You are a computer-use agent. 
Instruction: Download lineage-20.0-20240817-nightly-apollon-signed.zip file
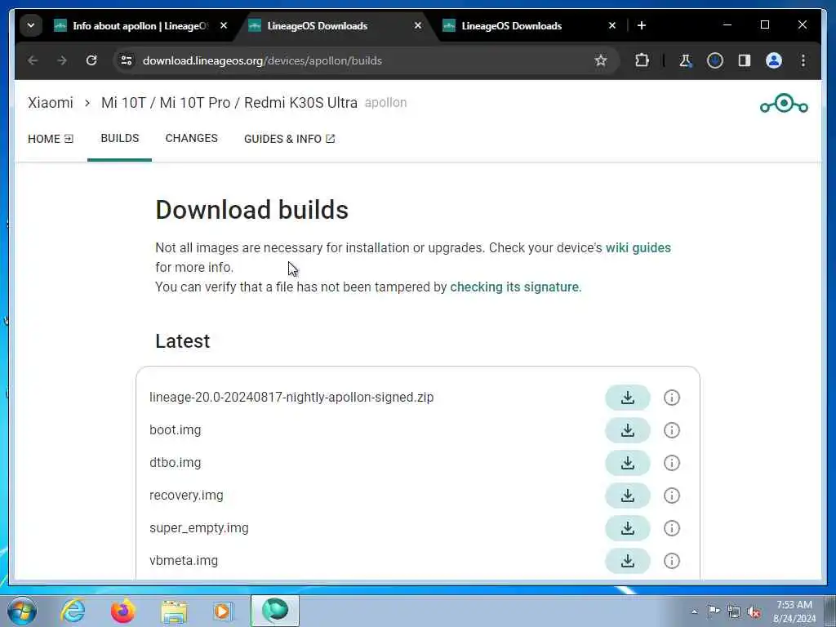pyautogui.click(x=628, y=398)
